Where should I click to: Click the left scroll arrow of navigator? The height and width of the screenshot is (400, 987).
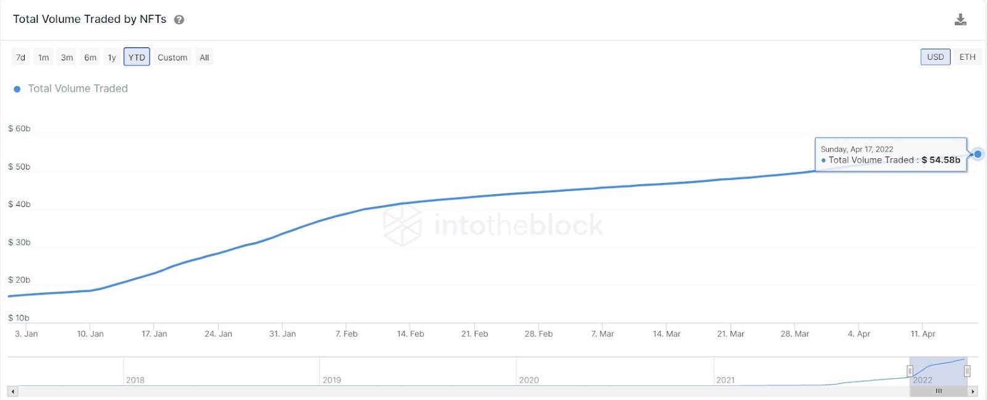click(x=13, y=391)
